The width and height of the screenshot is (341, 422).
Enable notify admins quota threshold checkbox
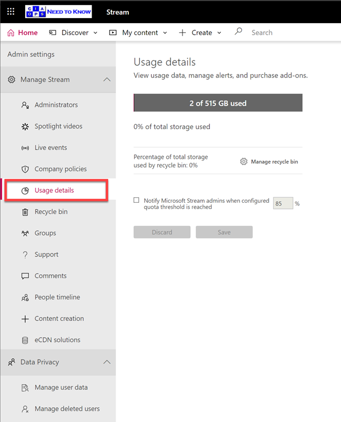pos(137,201)
